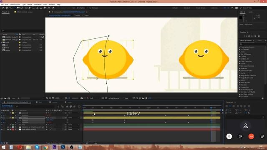
Task: Open the Animation menu
Action: 38,5
